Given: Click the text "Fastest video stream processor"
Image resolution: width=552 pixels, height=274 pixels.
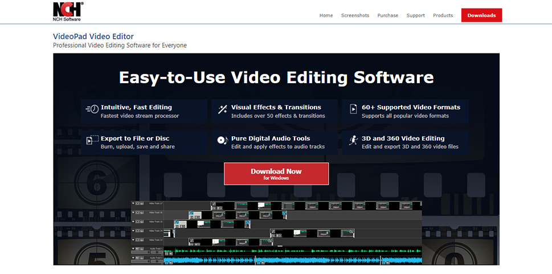Looking at the screenshot, I should coord(140,116).
